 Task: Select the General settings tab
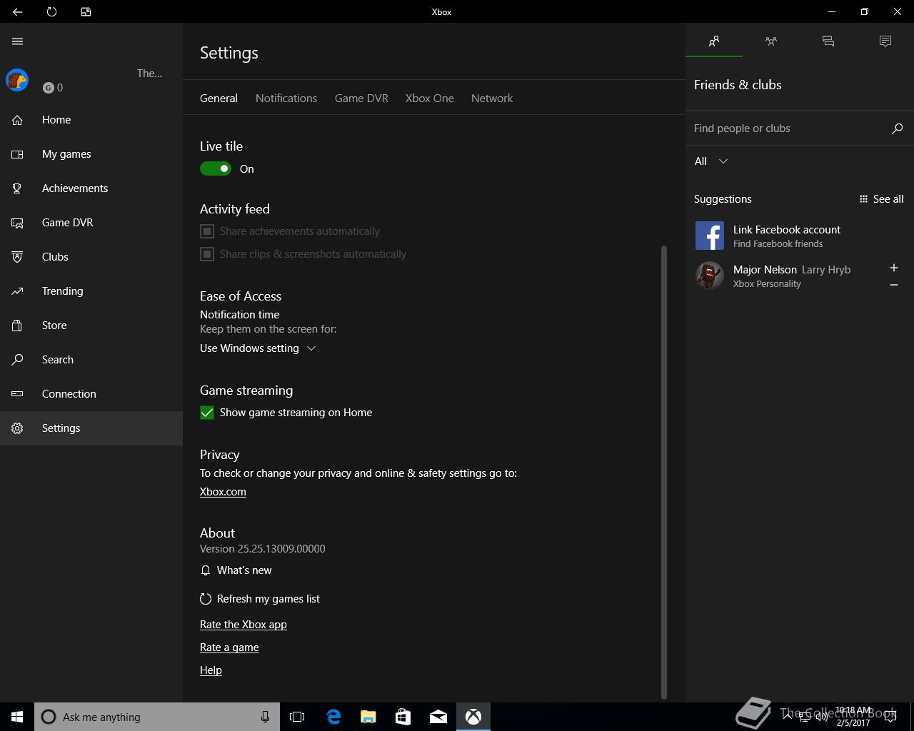(x=219, y=99)
